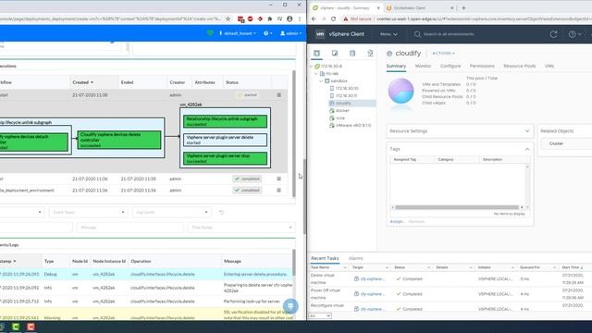Open the Log Levels filter dropdown

point(172,212)
